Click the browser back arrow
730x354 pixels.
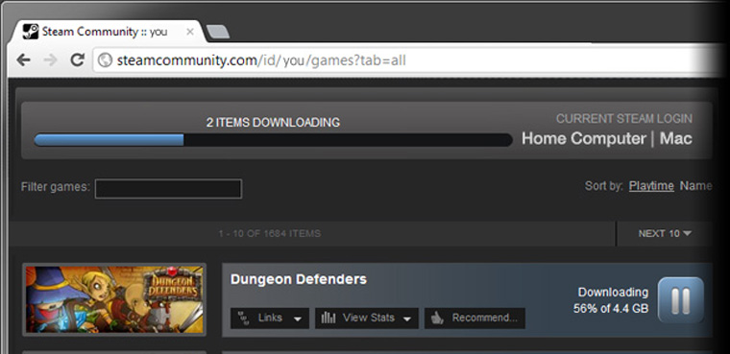(23, 60)
